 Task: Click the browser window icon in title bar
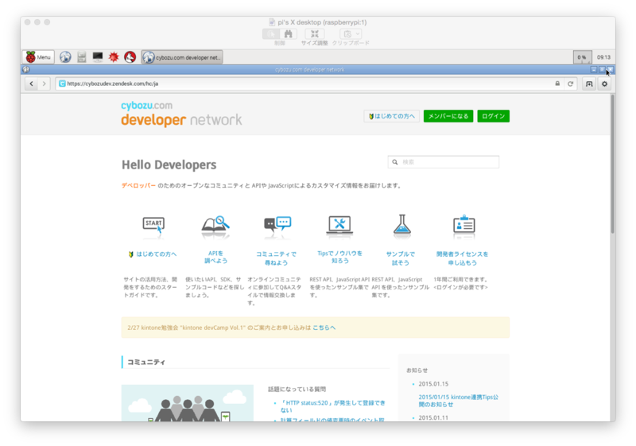pos(26,69)
